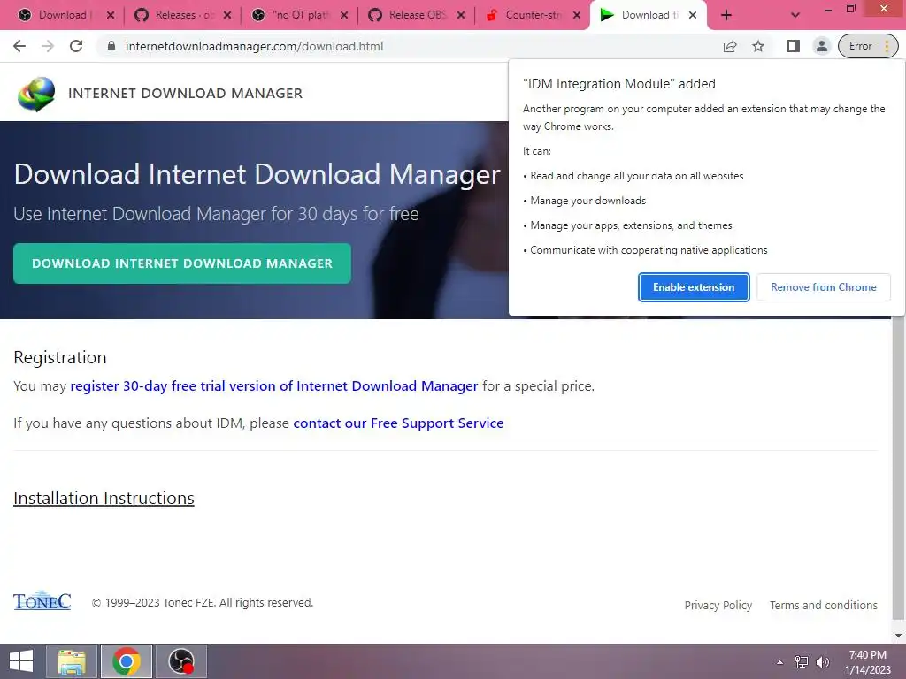The width and height of the screenshot is (906, 679).
Task: Click the Internet Download Manager globe logo
Action: (35, 94)
